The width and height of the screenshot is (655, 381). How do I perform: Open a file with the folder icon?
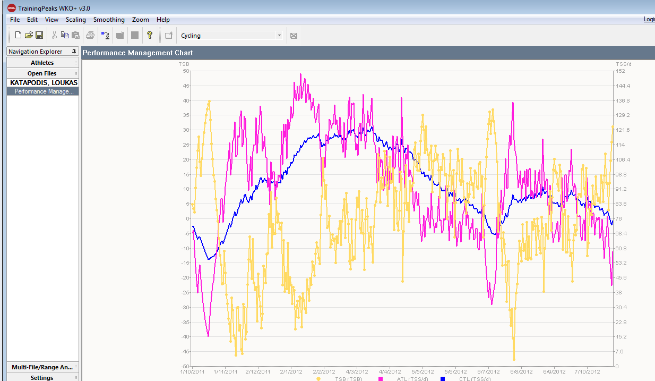coord(29,36)
